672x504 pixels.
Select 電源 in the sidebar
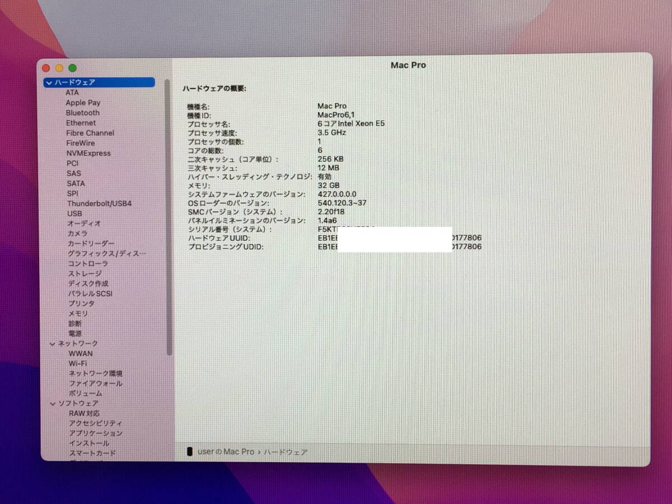pos(75,334)
